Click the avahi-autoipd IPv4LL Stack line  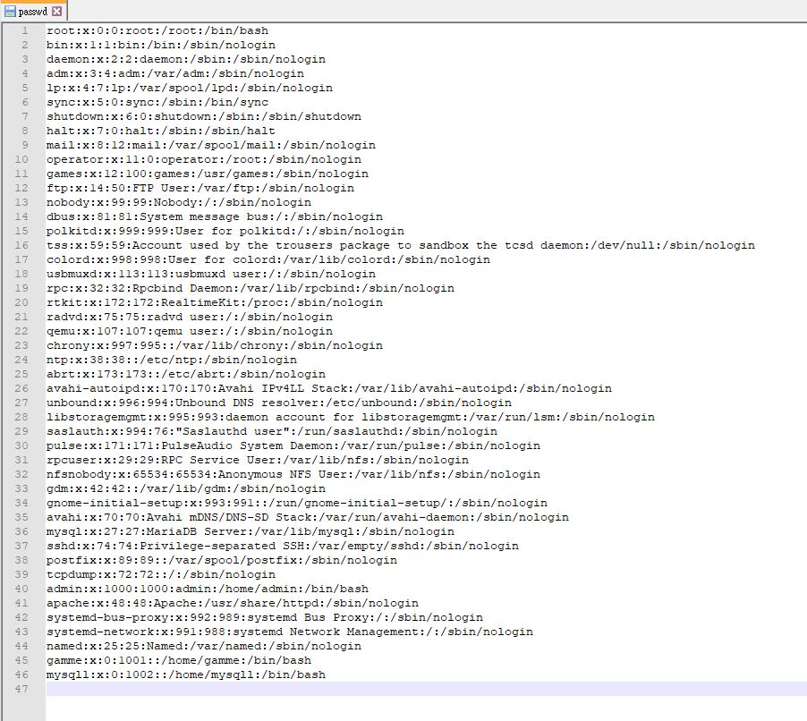329,388
